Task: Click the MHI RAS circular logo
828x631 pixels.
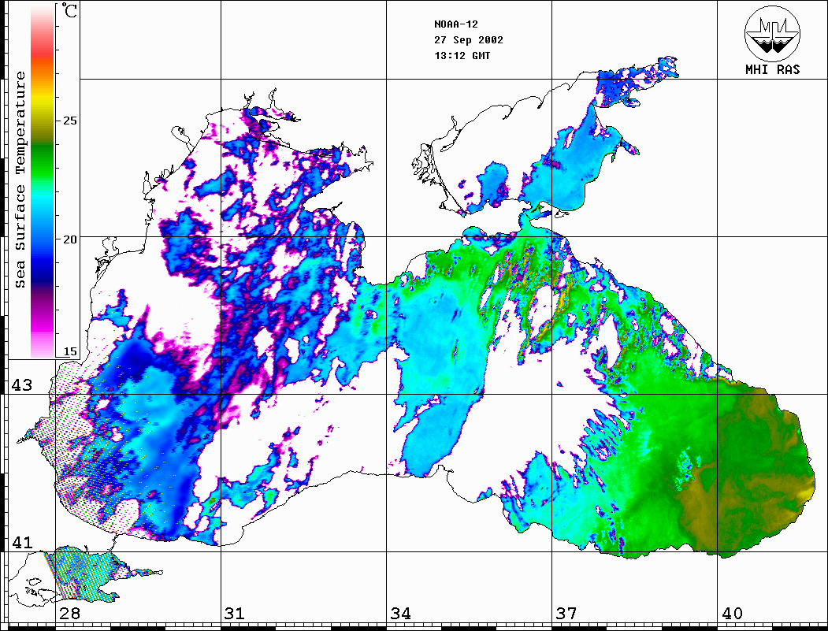Action: click(773, 33)
